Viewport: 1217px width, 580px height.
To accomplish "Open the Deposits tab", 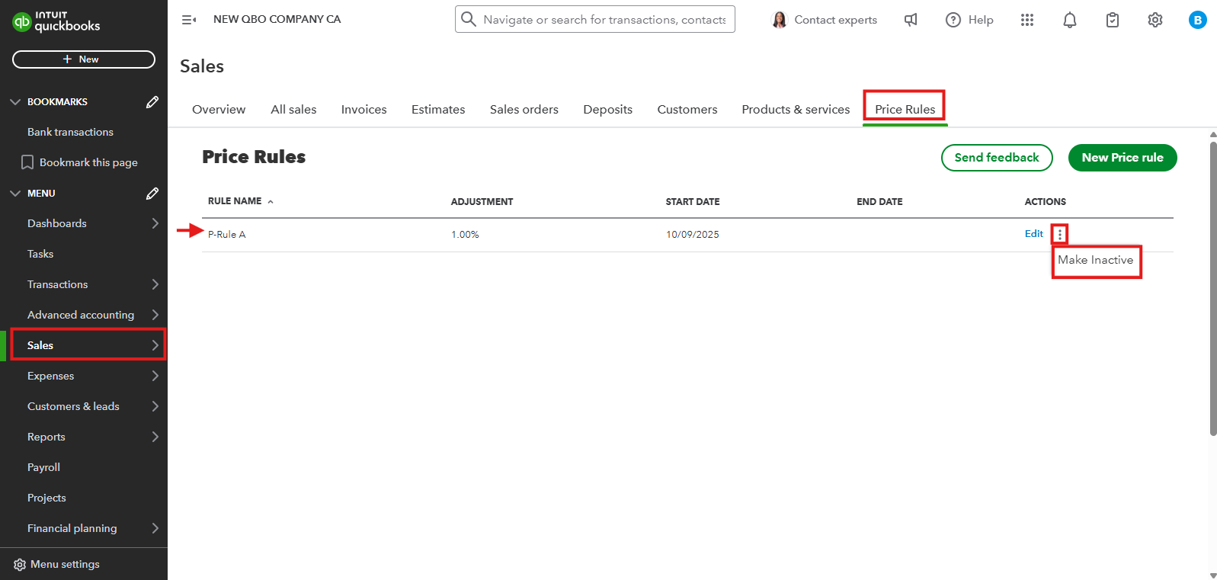I will 607,110.
